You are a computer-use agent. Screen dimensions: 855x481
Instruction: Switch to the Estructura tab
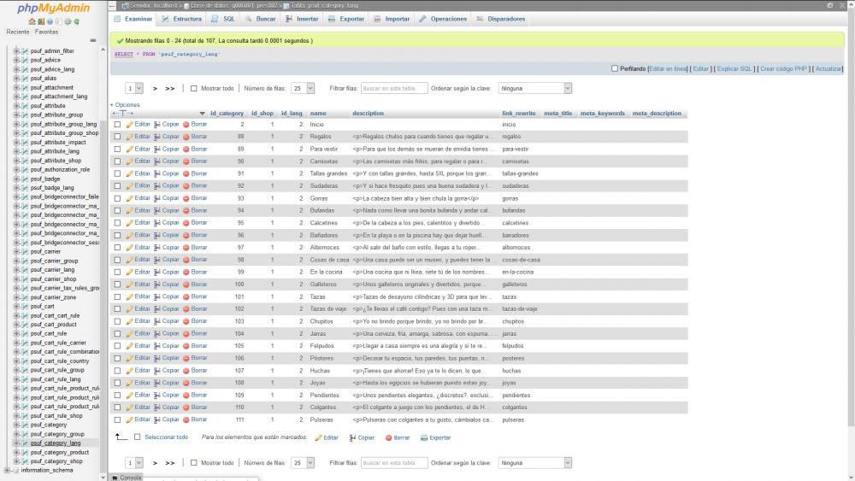181,19
